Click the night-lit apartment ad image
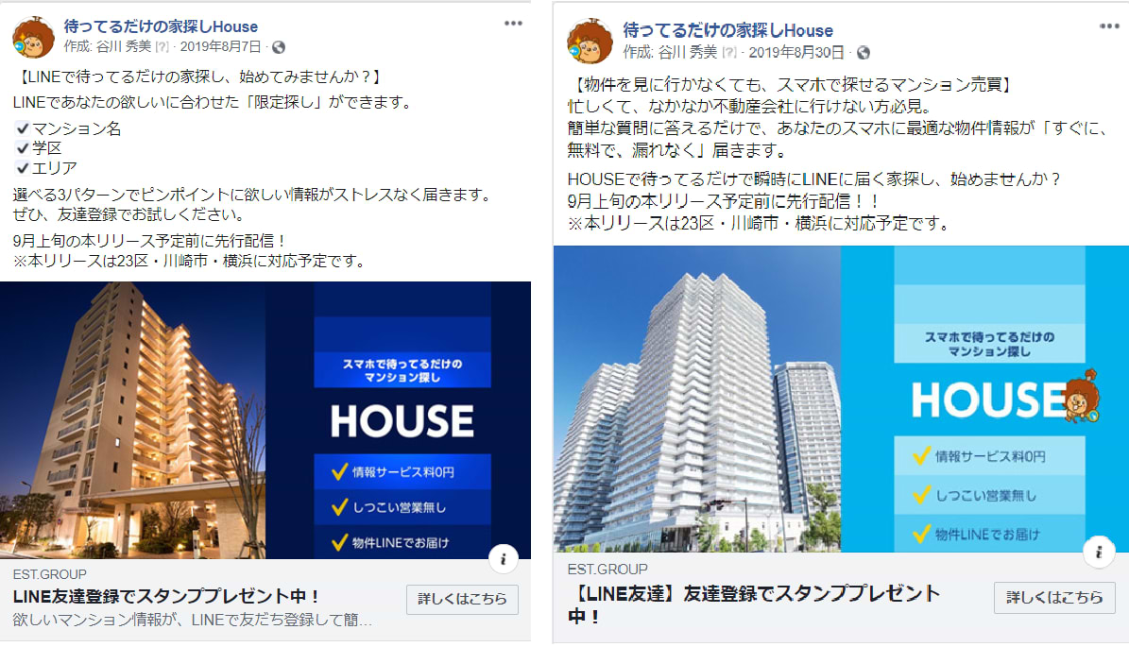 [x=265, y=420]
